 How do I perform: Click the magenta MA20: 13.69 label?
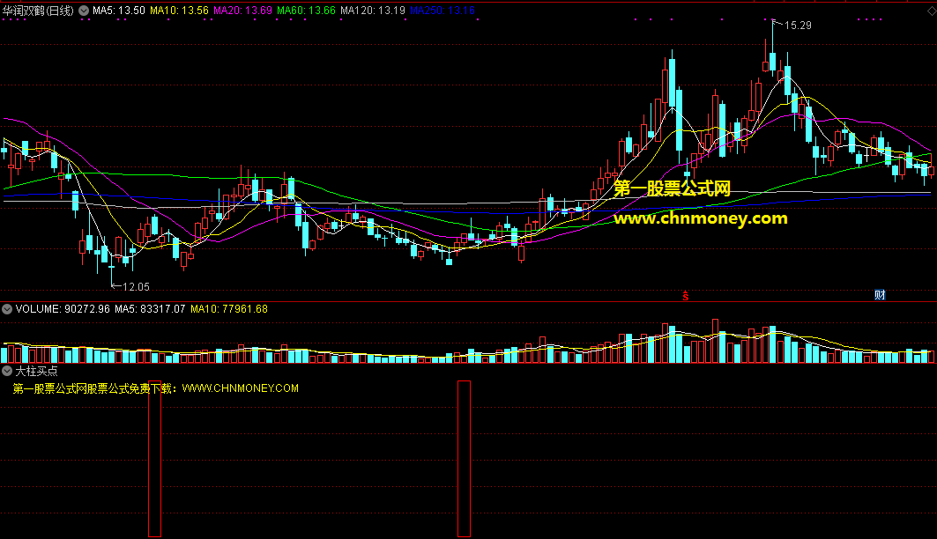click(x=242, y=11)
